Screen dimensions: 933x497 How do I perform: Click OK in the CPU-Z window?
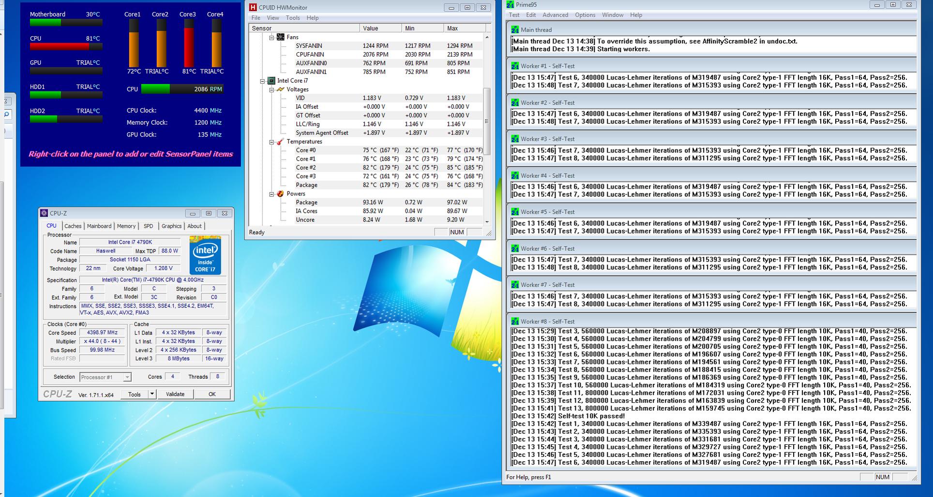[x=212, y=394]
